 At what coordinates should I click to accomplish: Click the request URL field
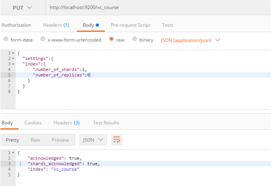point(158,7)
